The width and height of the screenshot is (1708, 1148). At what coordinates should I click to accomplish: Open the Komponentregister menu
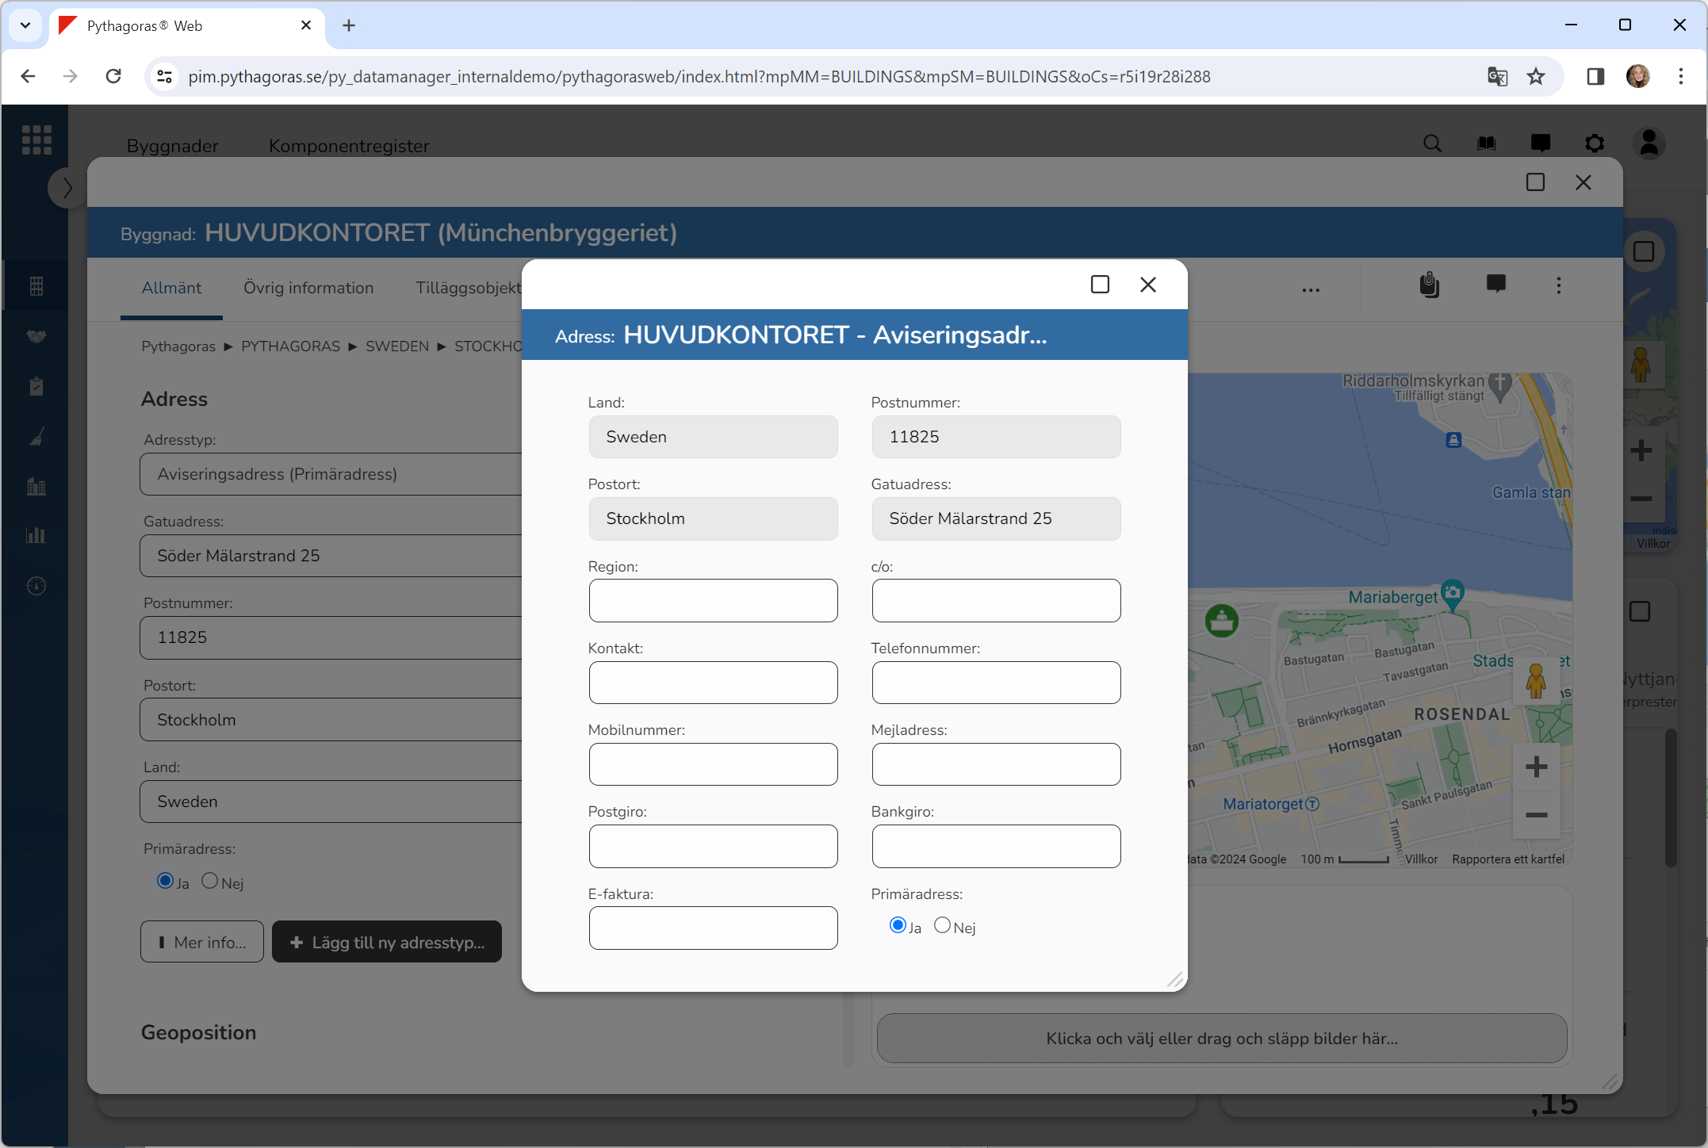pyautogui.click(x=349, y=146)
